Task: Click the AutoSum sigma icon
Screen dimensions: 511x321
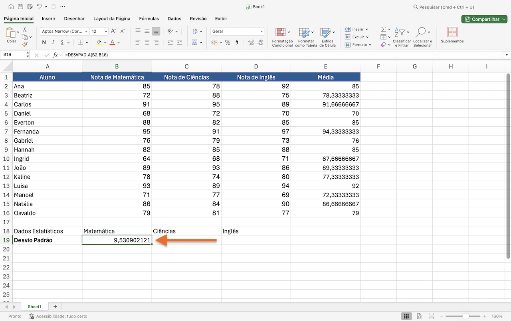Action: pos(383,30)
